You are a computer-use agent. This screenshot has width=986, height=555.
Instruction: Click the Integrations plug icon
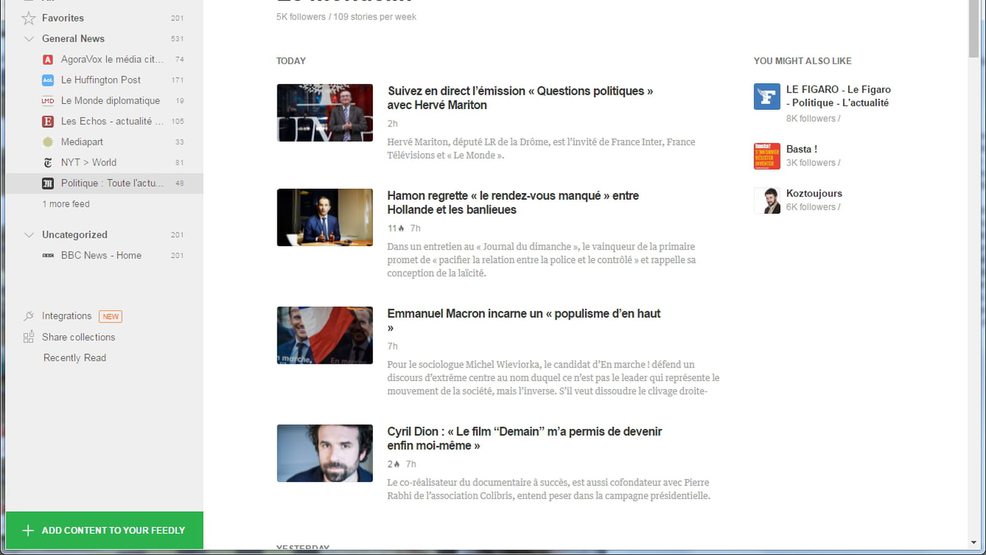[x=28, y=316]
